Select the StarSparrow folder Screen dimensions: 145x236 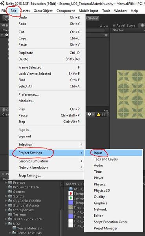pos(23,210)
